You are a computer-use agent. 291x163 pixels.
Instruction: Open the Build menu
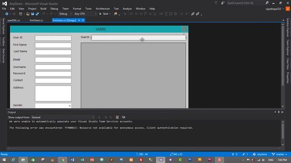point(44,9)
